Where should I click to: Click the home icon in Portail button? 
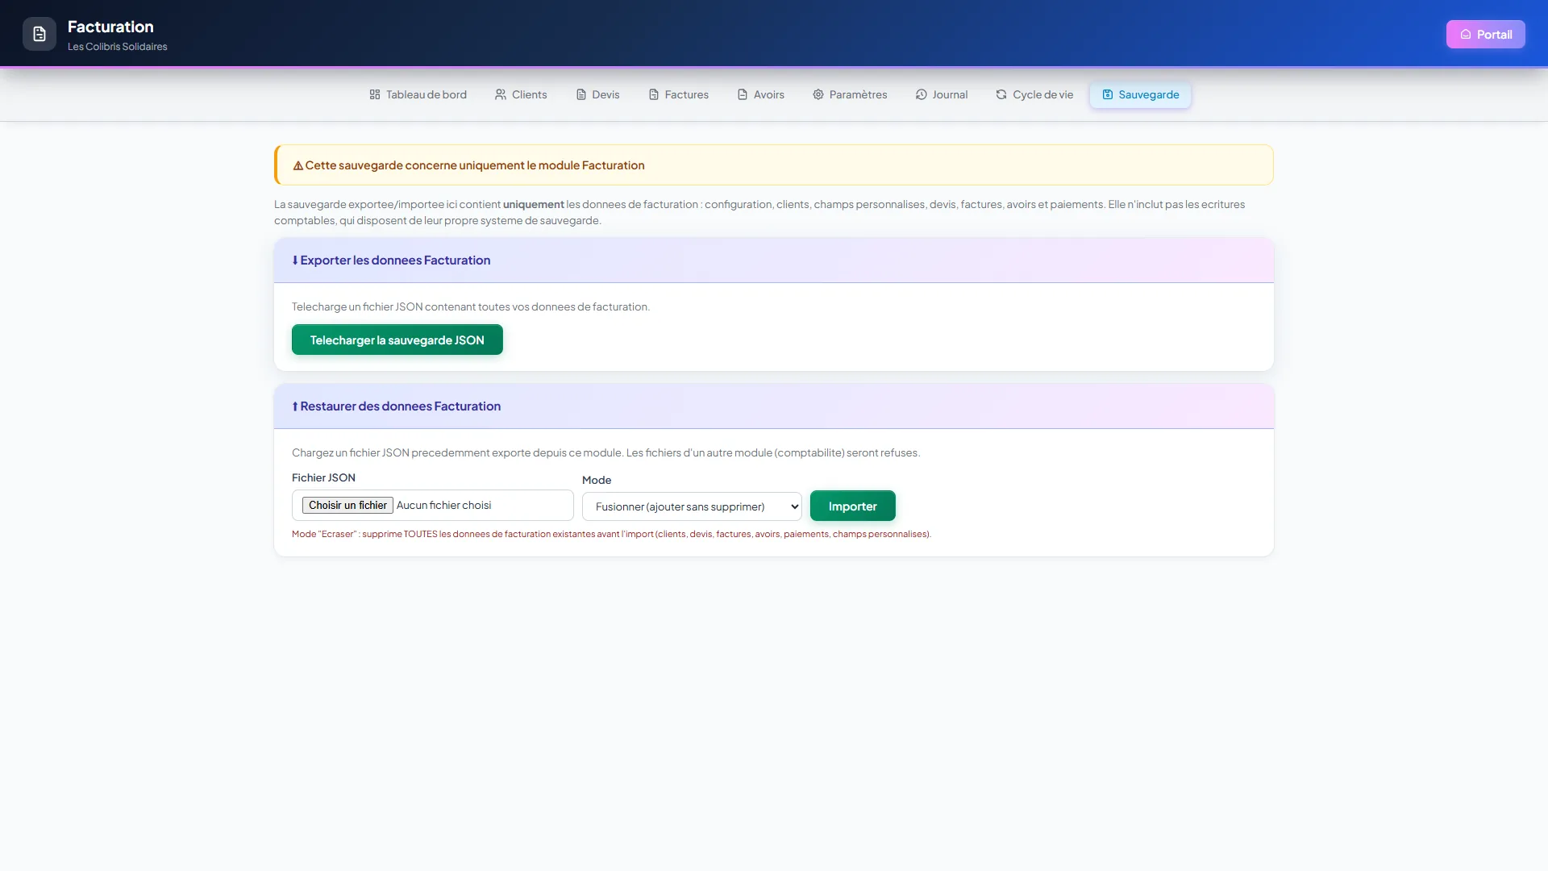click(1466, 35)
